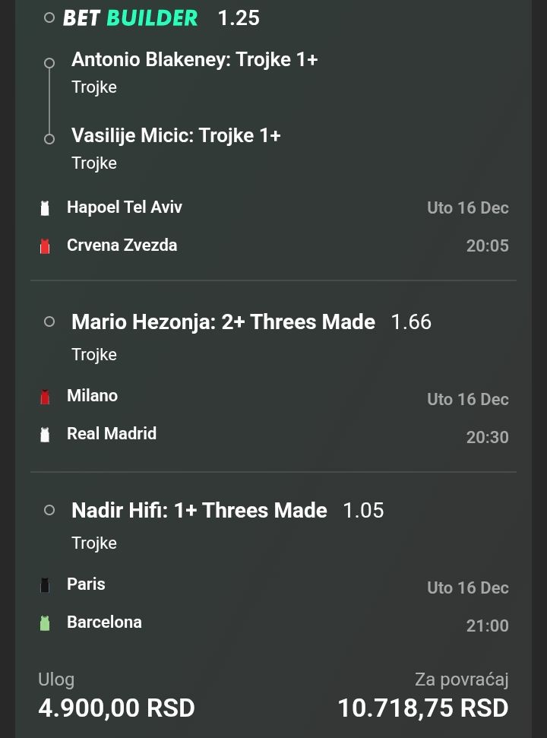Open the Nadir Hifi 1+ Threes Made selection
This screenshot has height=738, width=547.
[199, 510]
